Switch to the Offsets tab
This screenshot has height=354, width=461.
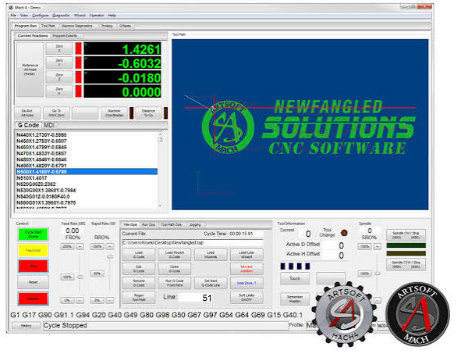125,26
